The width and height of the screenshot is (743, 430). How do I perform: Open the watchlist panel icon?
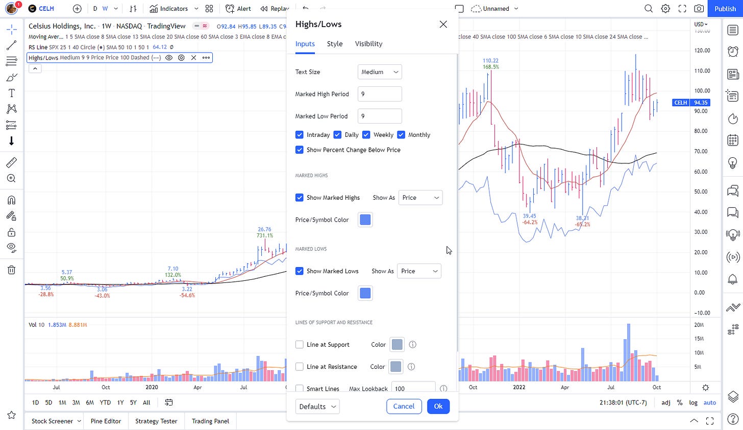(x=733, y=30)
